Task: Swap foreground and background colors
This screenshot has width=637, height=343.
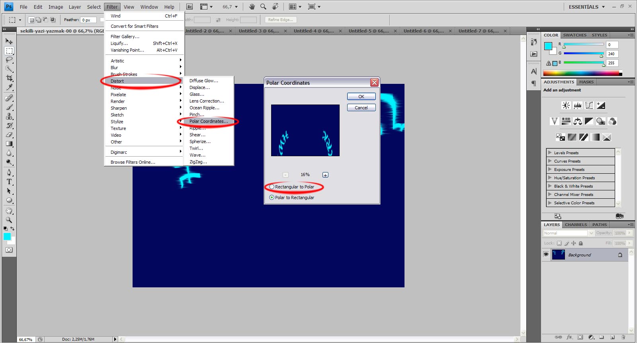Action: (x=12, y=229)
